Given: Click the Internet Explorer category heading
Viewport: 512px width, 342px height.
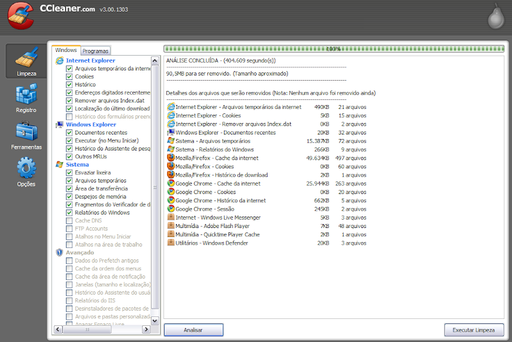Looking at the screenshot, I should click(90, 60).
